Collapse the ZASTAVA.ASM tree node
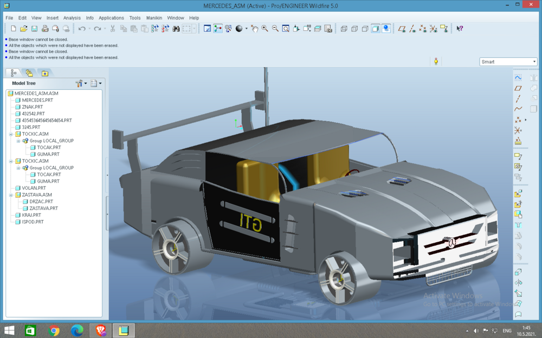The image size is (542, 338). coord(11,195)
